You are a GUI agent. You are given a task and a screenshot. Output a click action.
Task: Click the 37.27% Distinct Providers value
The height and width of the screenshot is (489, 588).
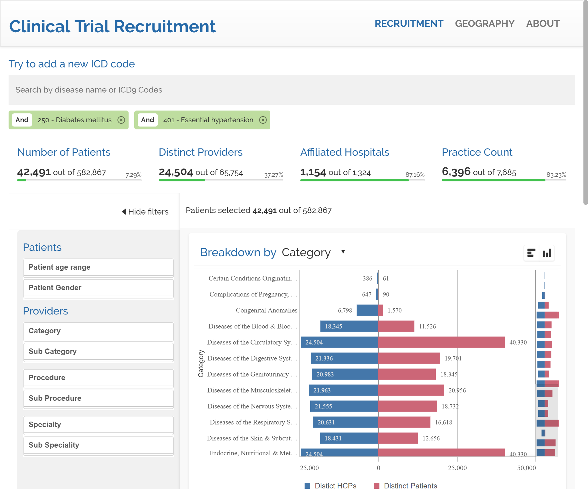pyautogui.click(x=273, y=175)
